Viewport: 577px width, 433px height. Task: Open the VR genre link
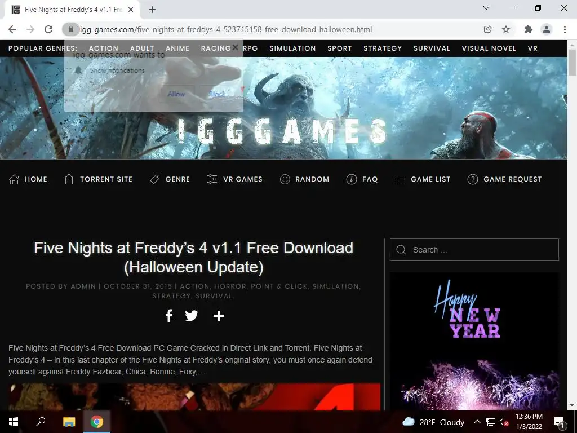coord(532,48)
